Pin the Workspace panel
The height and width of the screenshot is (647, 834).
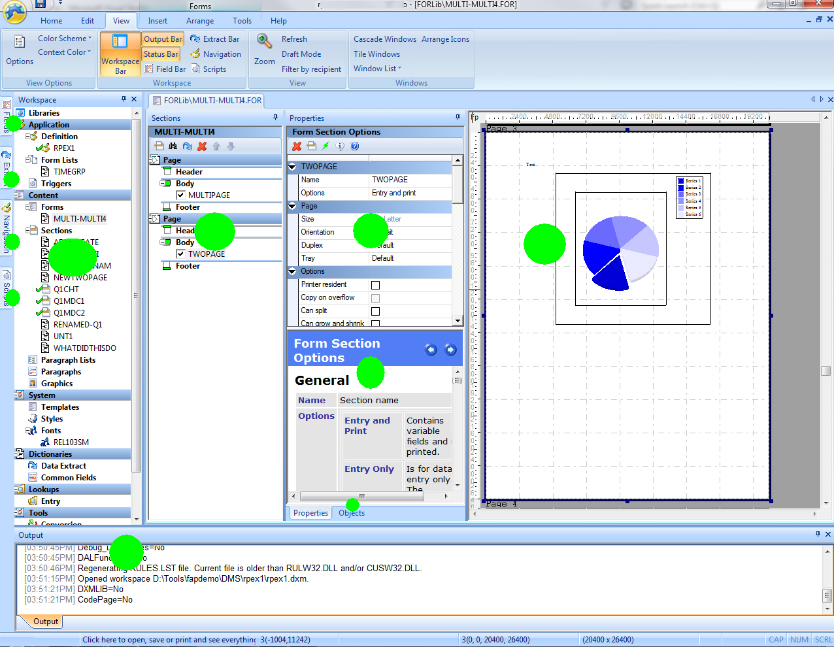124,99
